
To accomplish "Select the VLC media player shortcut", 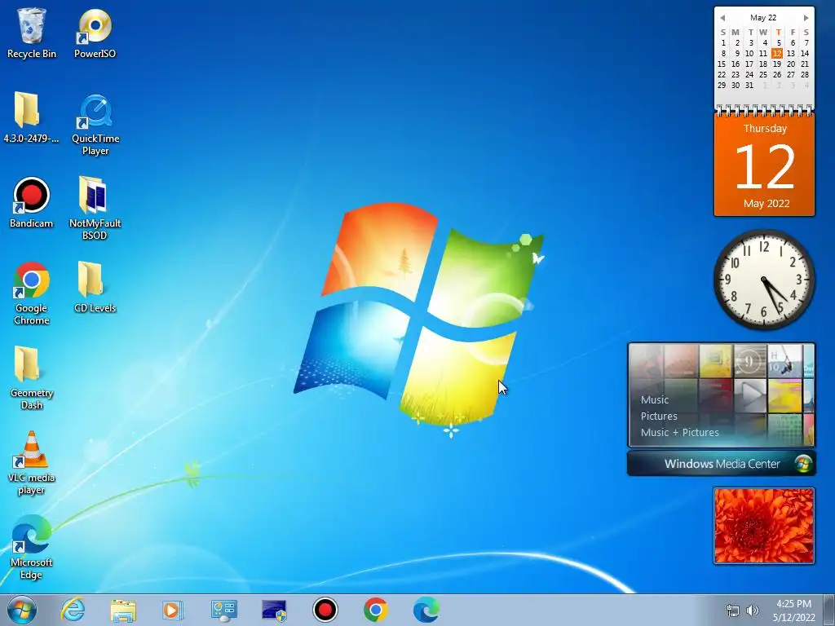I will point(32,462).
